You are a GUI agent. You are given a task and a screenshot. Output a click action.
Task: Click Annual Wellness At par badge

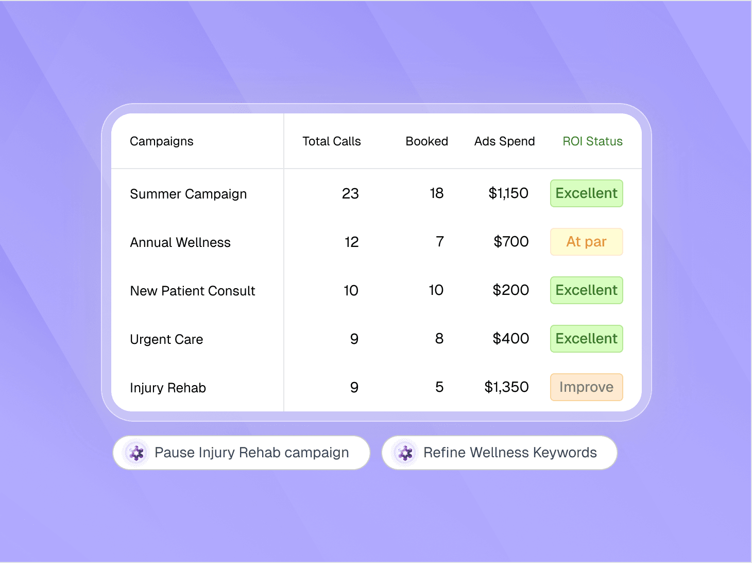(586, 242)
